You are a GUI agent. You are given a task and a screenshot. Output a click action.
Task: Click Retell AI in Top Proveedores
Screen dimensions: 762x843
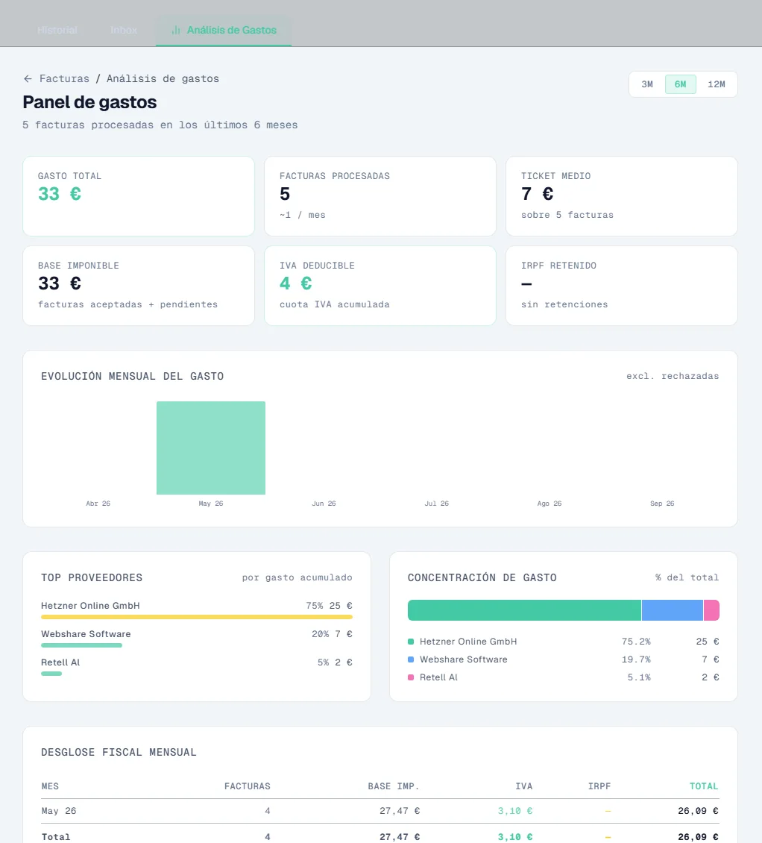[x=60, y=662]
